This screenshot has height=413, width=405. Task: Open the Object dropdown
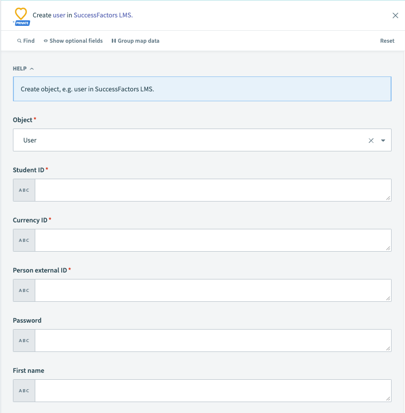(383, 140)
